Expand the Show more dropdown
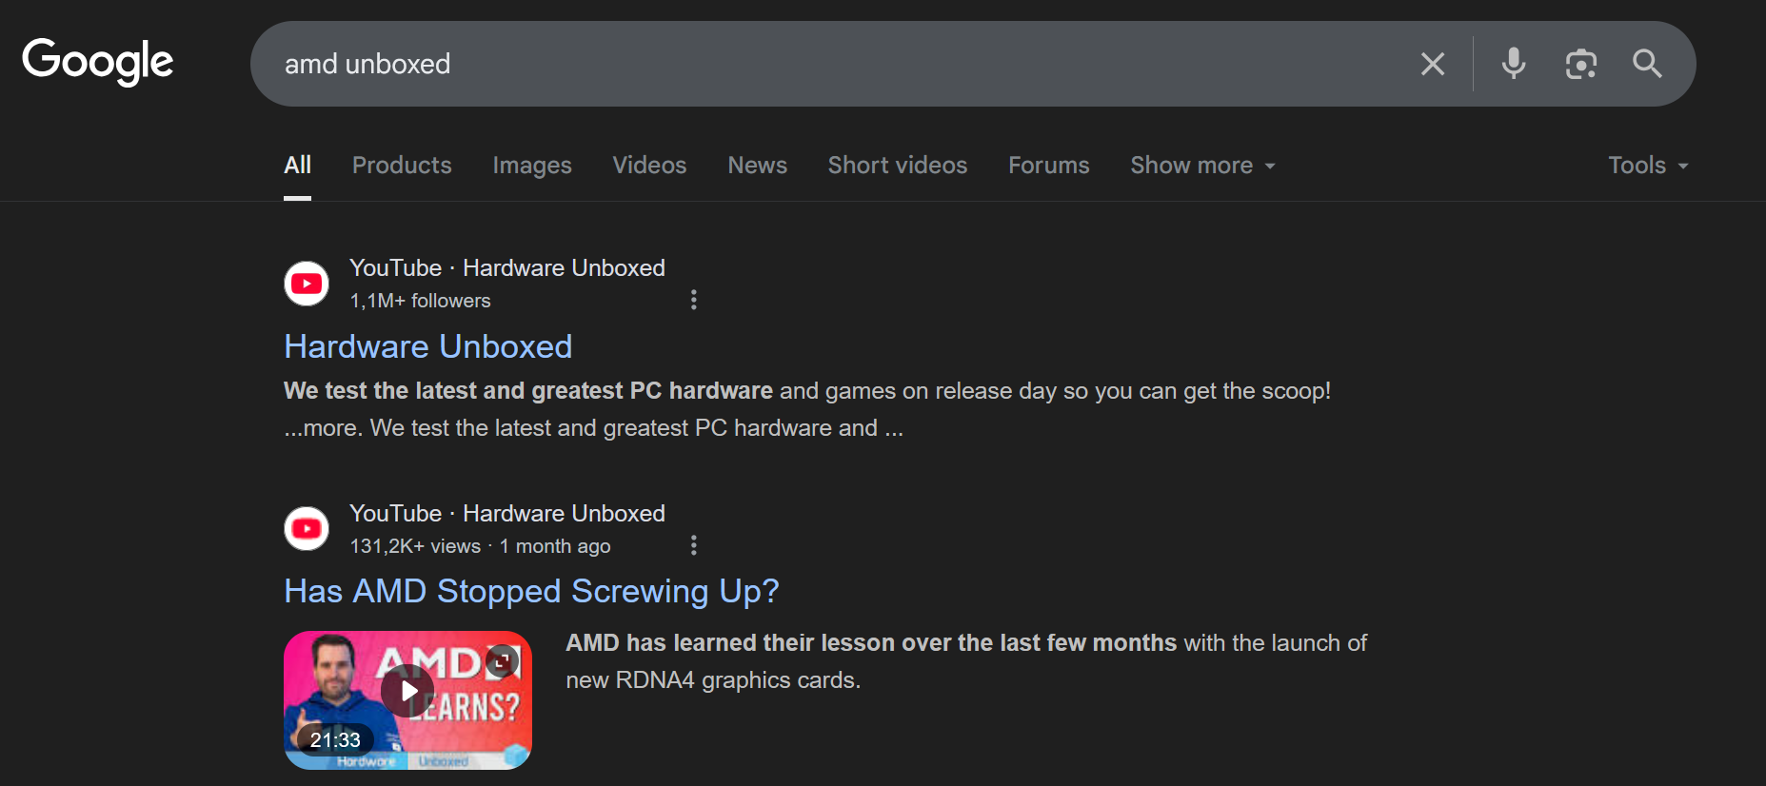The height and width of the screenshot is (786, 1766). [1203, 165]
